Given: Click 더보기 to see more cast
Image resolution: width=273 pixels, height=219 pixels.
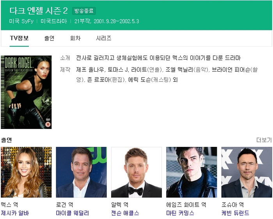Looking at the screenshot, I should (264, 140).
